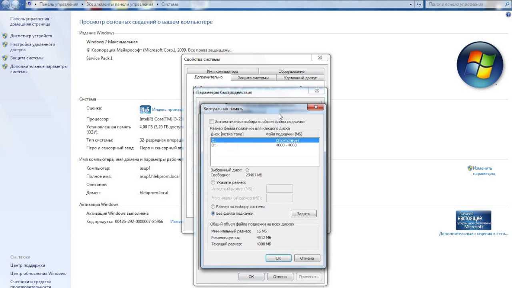Open the Центр поддержки link
Image resolution: width=512 pixels, height=288 pixels.
pyautogui.click(x=28, y=265)
